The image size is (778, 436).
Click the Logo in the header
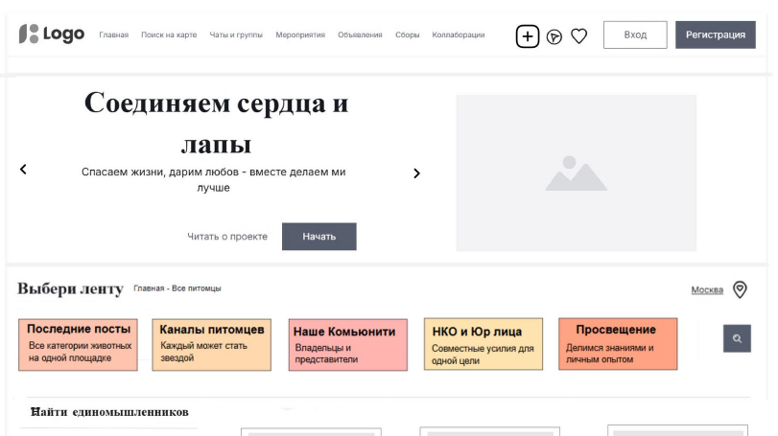[x=52, y=34]
